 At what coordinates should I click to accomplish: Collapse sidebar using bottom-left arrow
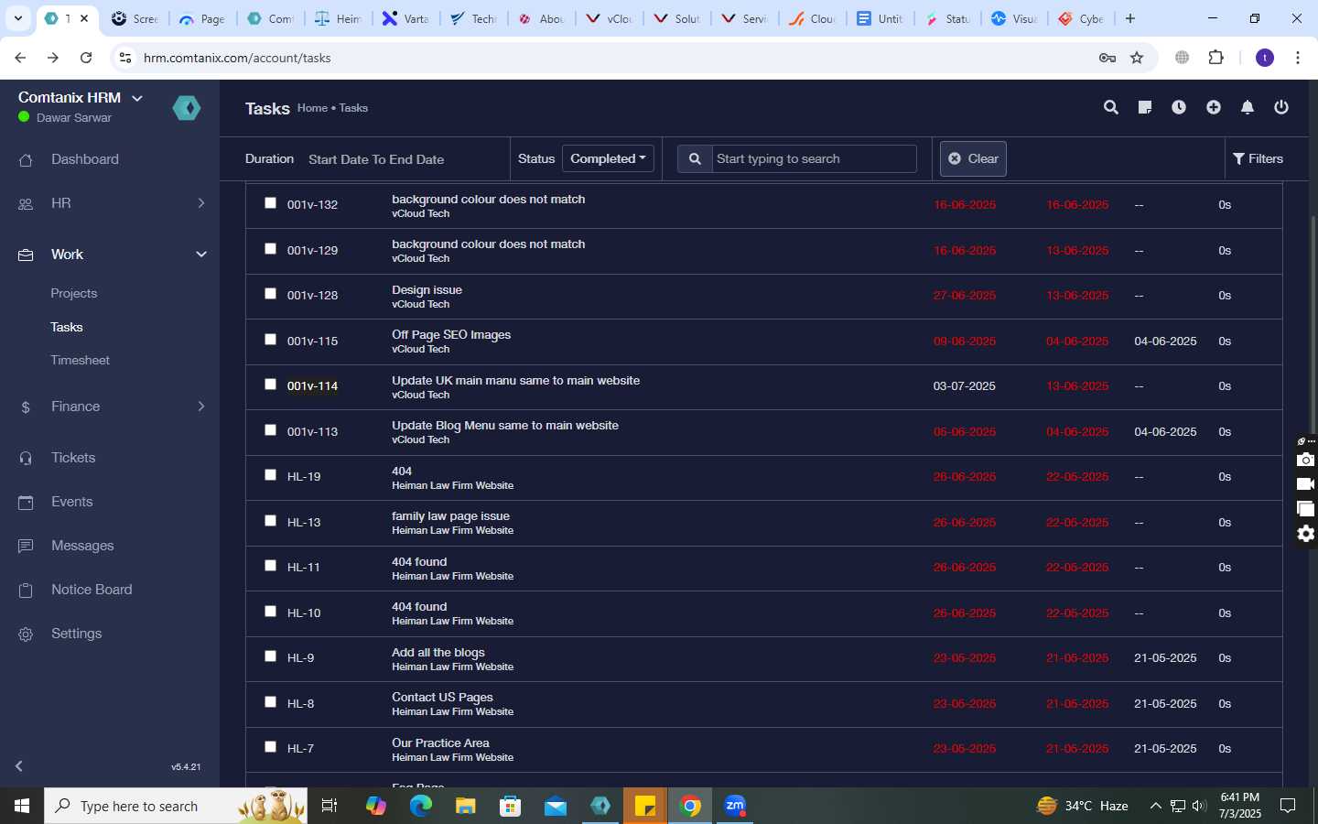(x=19, y=765)
